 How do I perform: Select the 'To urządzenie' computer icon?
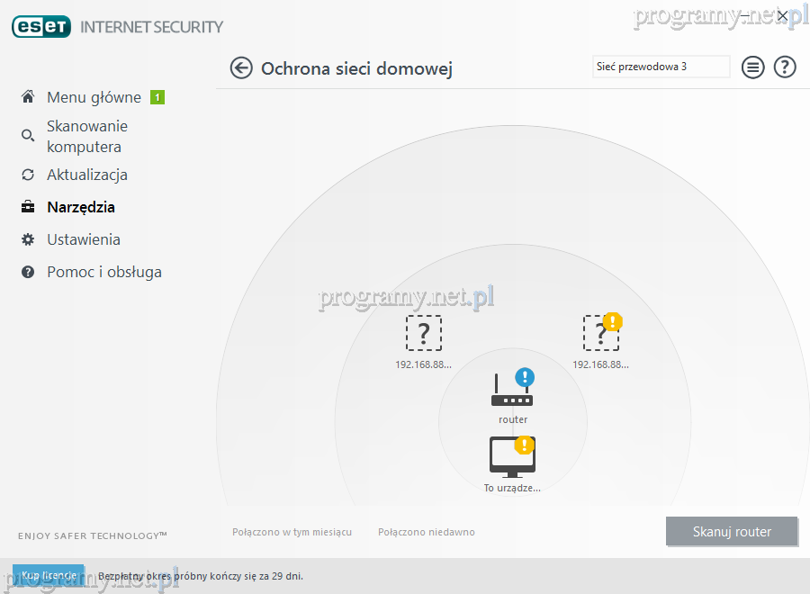tap(512, 456)
